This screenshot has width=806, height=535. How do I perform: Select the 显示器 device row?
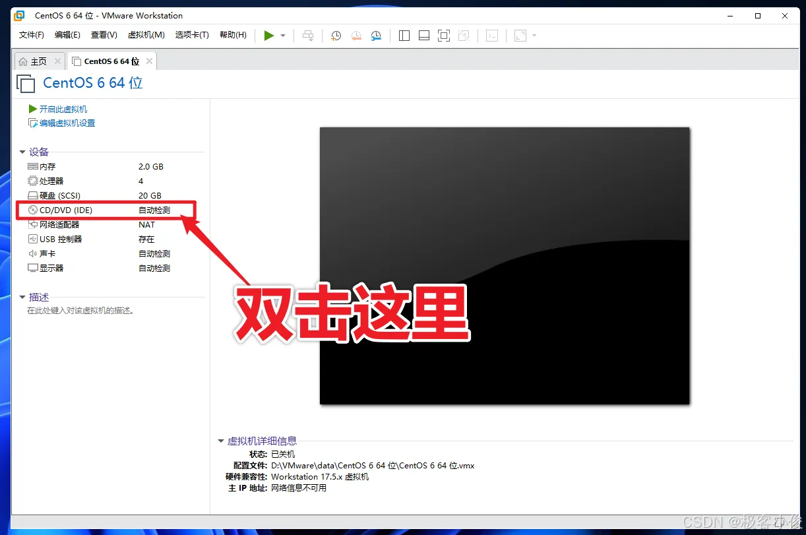coord(111,268)
